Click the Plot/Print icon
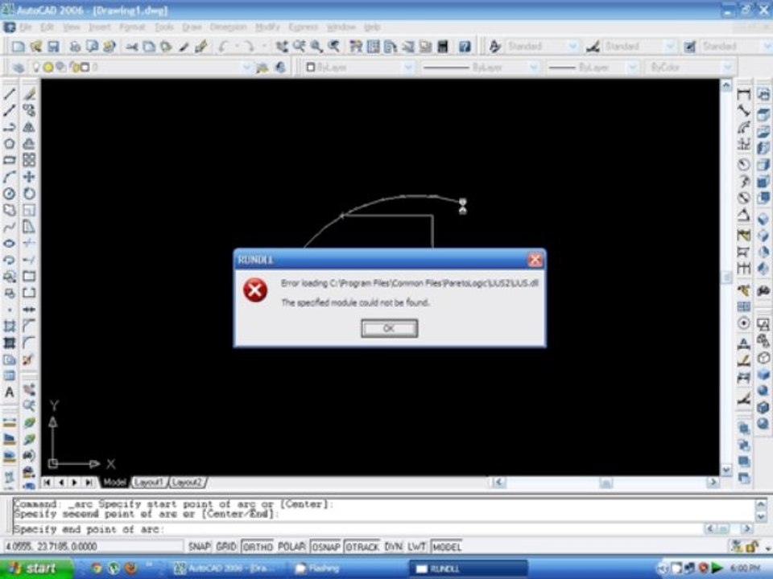This screenshot has width=773, height=579. point(74,47)
